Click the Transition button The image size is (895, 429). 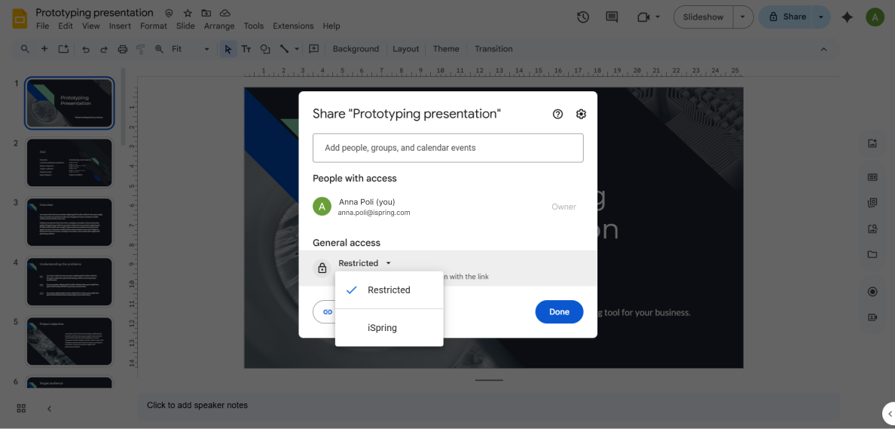coord(493,49)
